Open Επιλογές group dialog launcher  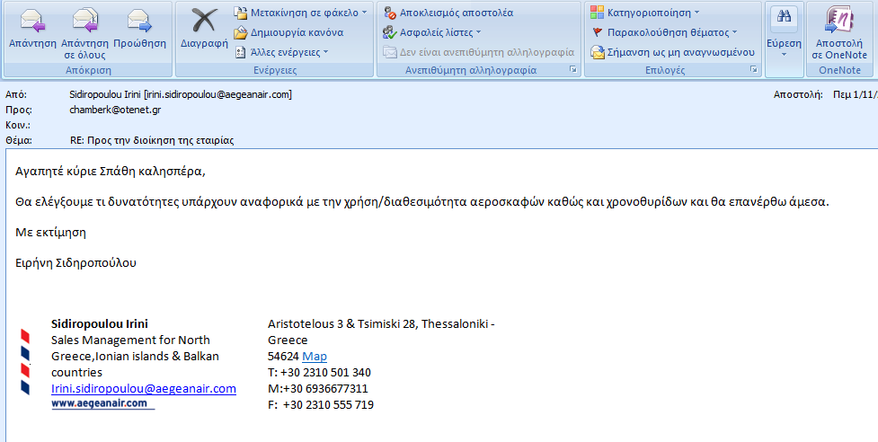point(754,69)
